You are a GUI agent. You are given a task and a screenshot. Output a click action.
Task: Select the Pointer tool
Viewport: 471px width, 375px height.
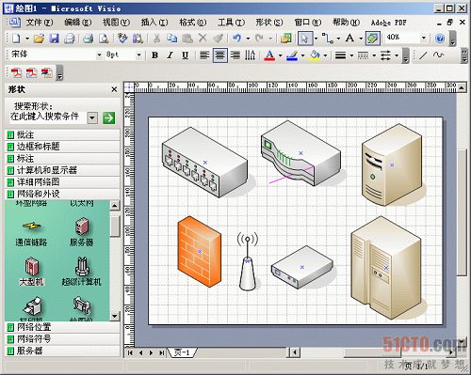[304, 39]
